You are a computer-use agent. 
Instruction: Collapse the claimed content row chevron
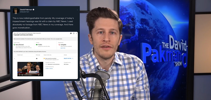point(14,58)
